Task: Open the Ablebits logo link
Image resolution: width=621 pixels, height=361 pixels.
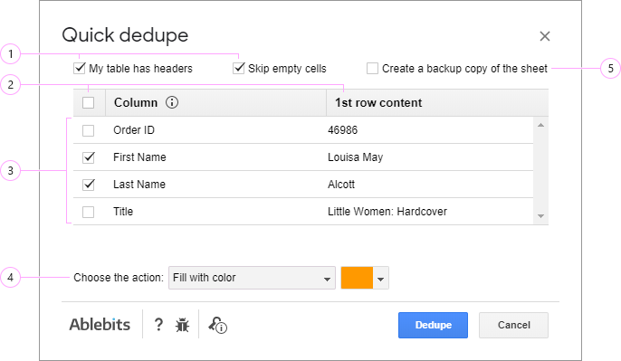Action: tap(100, 325)
